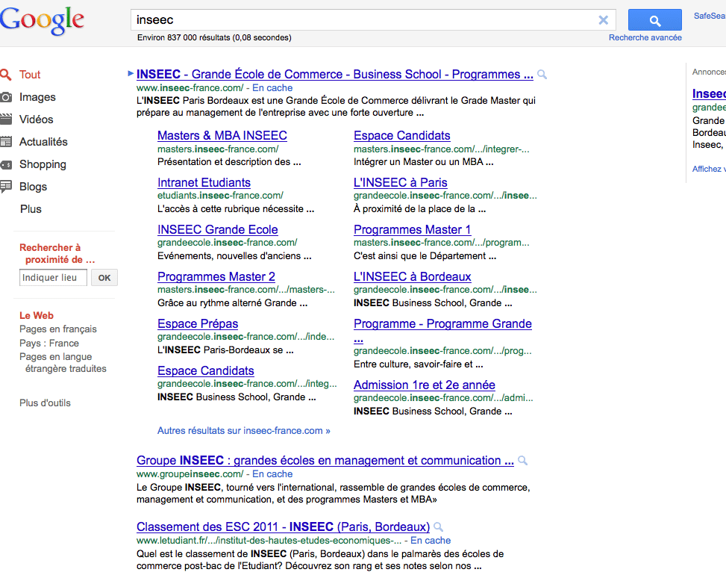Expand the Plus filter list
Image resolution: width=726 pixels, height=587 pixels.
[x=31, y=209]
